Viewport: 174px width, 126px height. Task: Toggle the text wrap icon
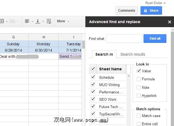[x=49, y=21]
